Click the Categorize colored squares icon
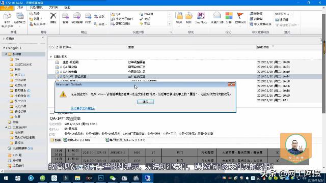Viewport: 326px width, 183px height. point(229,16)
